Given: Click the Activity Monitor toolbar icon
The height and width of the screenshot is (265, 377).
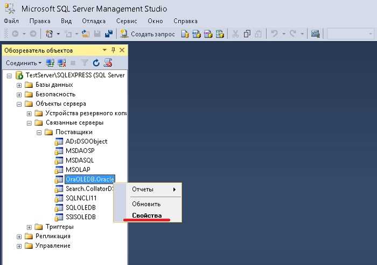Looking at the screenshot, I should [x=315, y=34].
